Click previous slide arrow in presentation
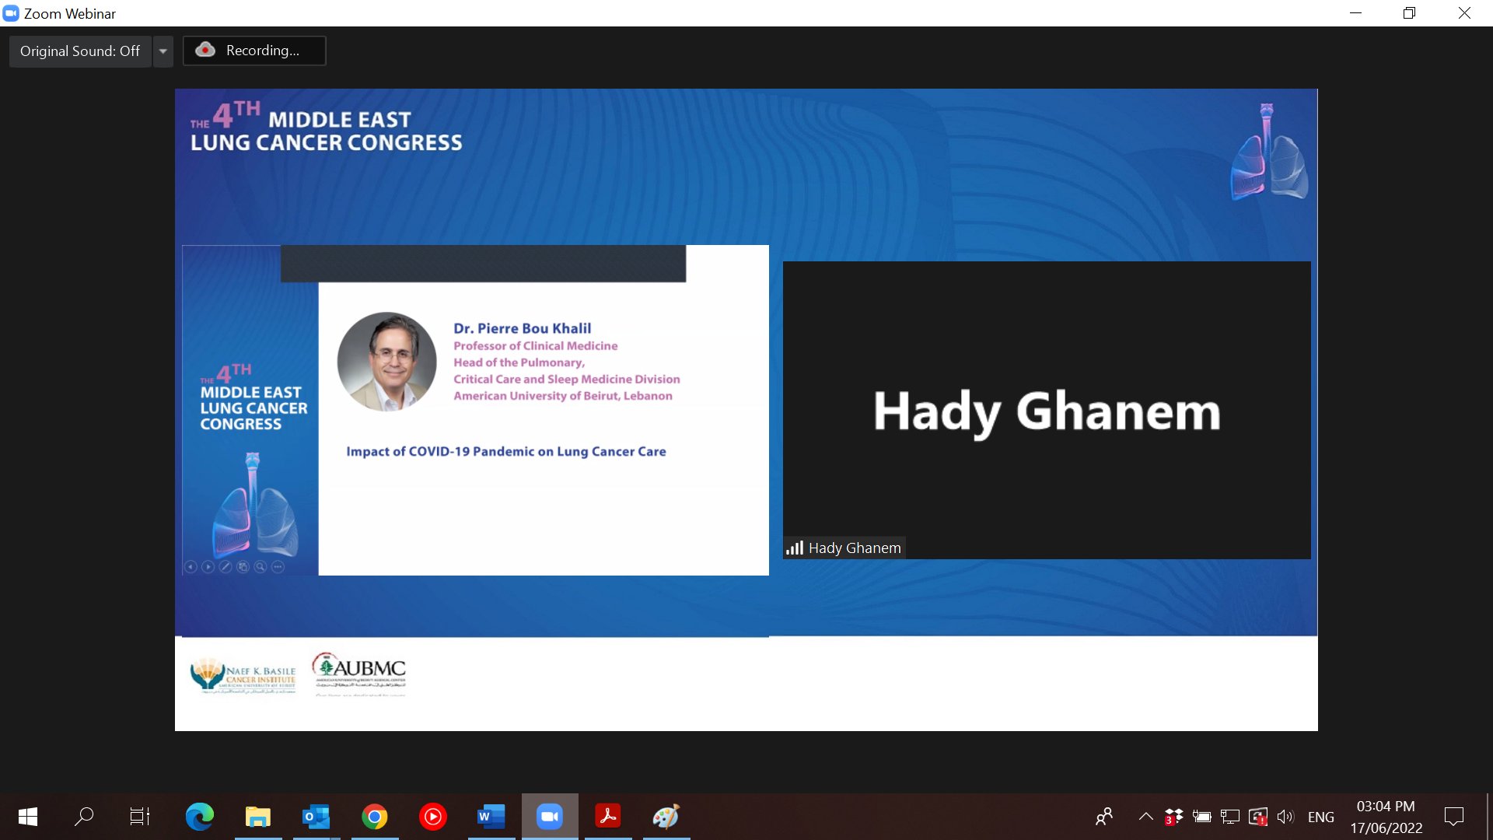Image resolution: width=1493 pixels, height=840 pixels. pos(191,567)
